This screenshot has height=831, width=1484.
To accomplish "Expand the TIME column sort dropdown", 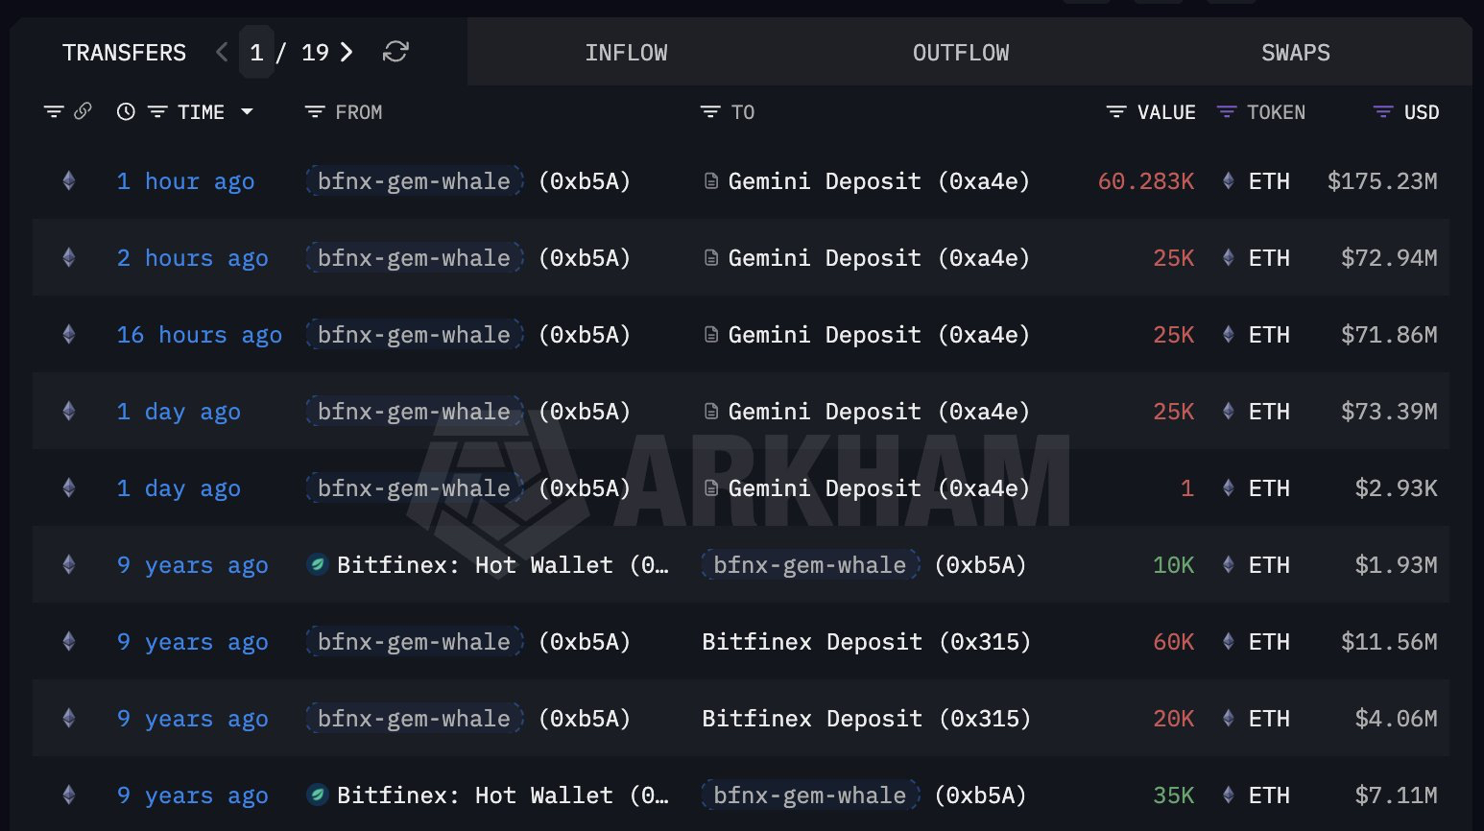I will tap(248, 112).
